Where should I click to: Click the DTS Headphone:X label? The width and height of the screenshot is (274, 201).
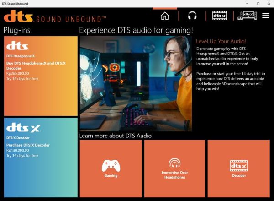(x=21, y=56)
